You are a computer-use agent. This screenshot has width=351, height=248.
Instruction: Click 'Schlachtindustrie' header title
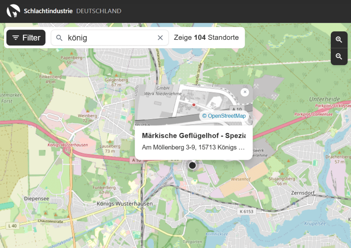pos(48,11)
